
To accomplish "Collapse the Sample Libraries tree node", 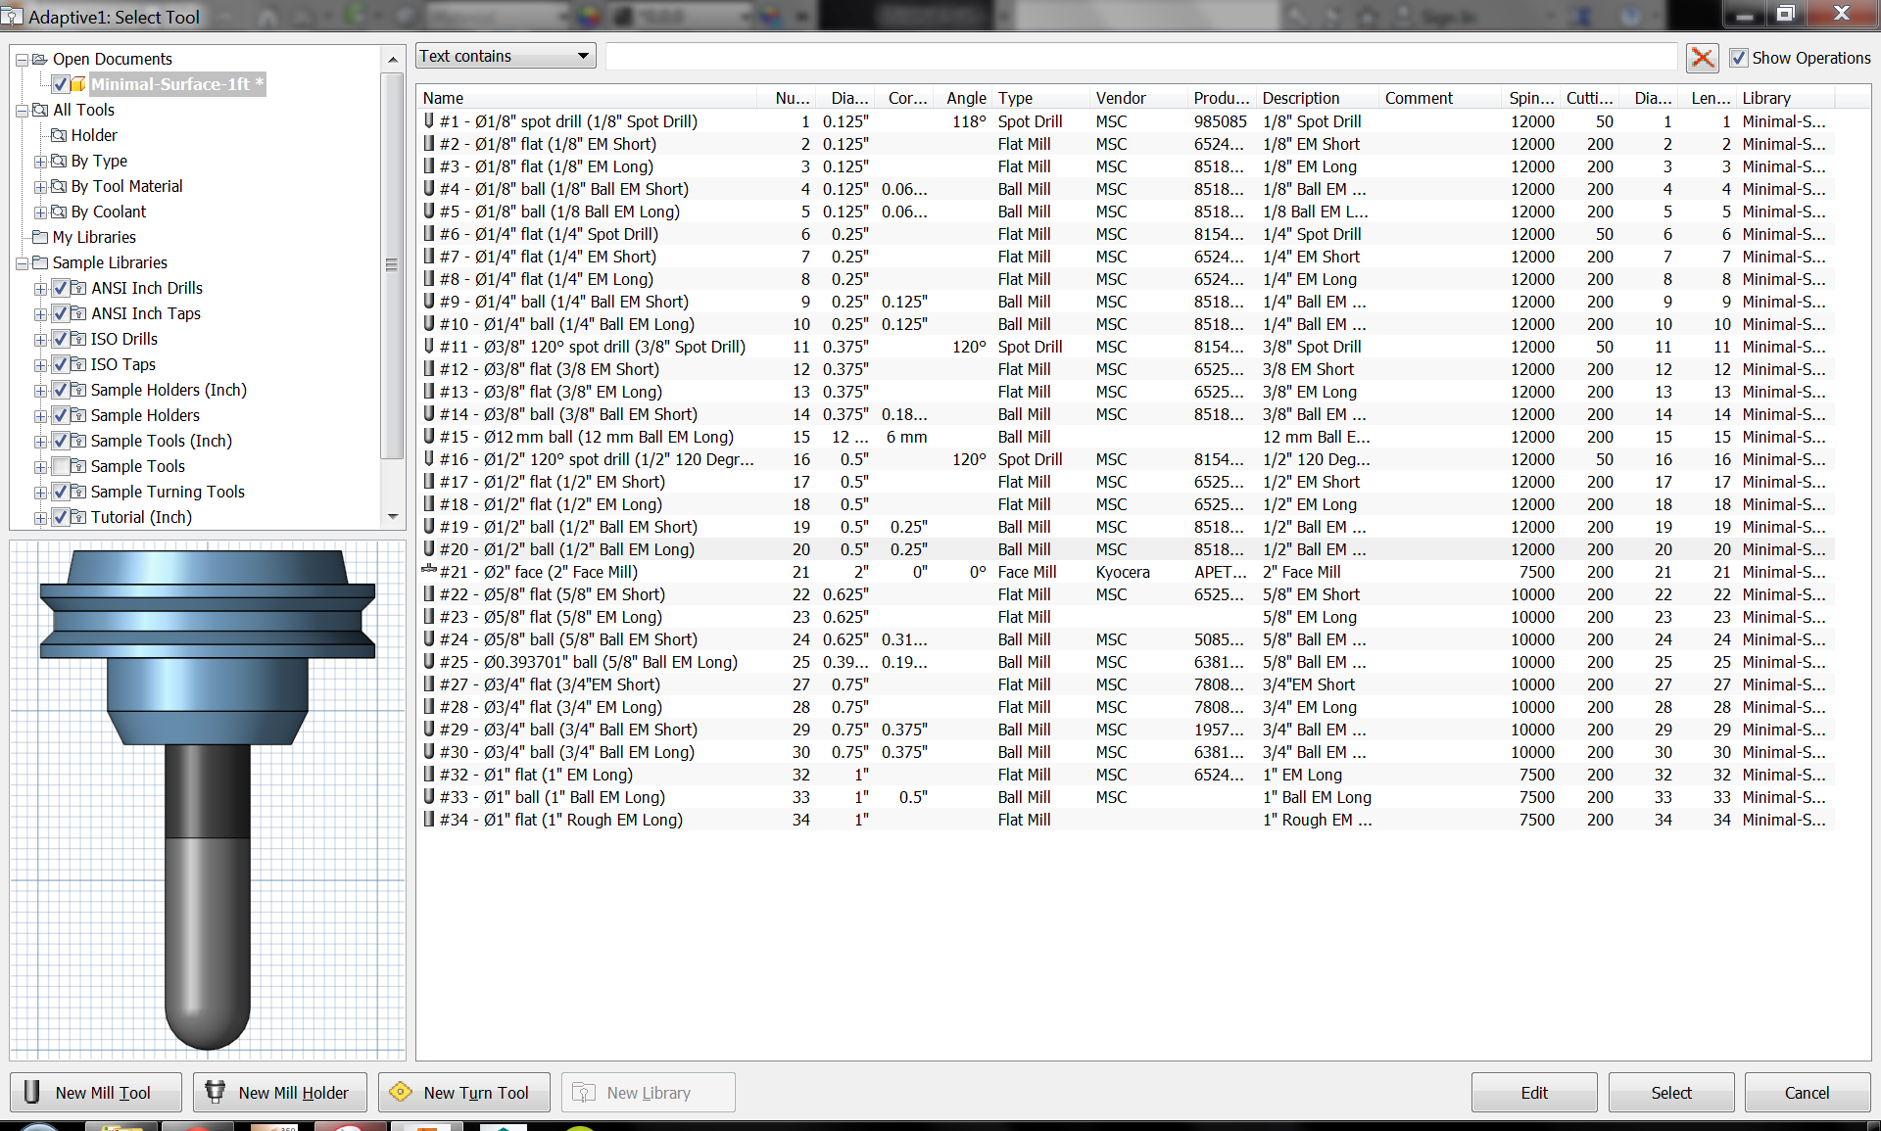I will point(22,262).
